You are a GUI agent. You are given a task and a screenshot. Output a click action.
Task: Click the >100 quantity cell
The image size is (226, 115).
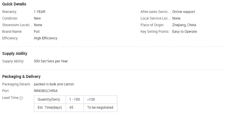tap(100, 99)
